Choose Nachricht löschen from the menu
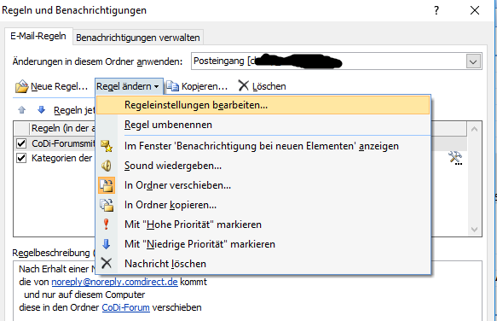497x321 pixels. [263, 264]
